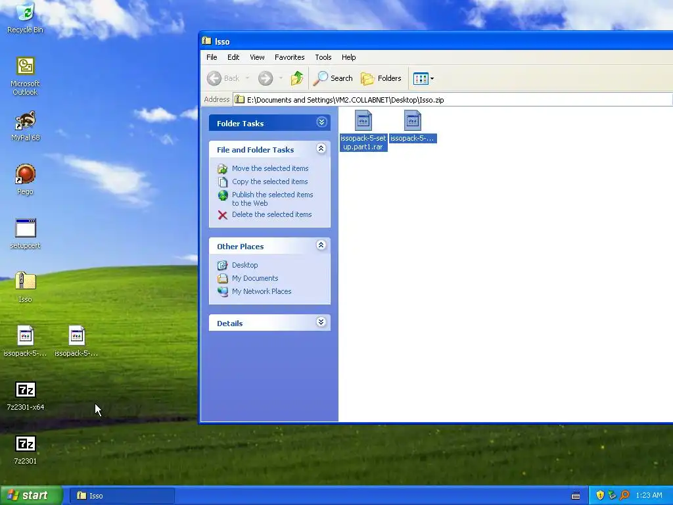Collapse the Other Places panel
673x505 pixels.
click(x=321, y=245)
